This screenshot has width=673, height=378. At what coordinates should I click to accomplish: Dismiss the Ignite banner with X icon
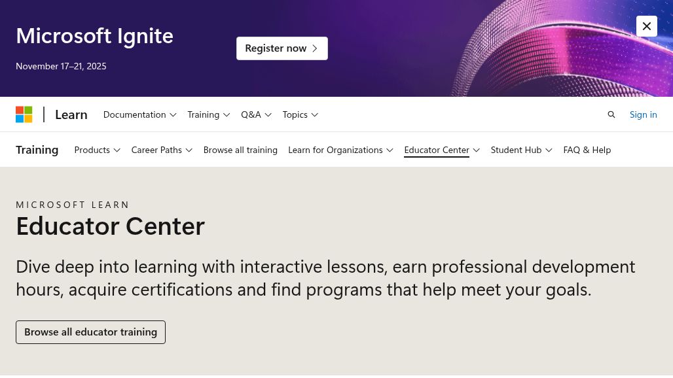(647, 26)
